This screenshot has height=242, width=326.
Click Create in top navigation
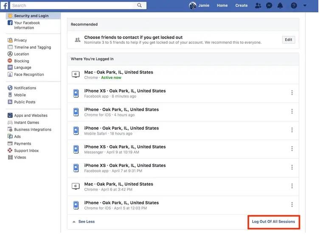pyautogui.click(x=241, y=6)
